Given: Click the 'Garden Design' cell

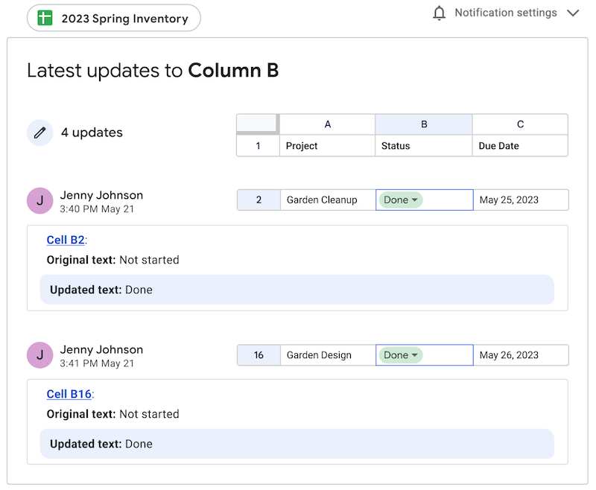Looking at the screenshot, I should [x=328, y=354].
